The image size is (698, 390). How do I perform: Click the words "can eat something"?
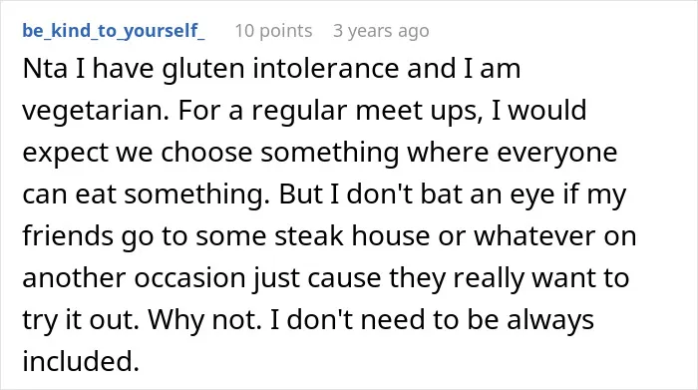146,195
